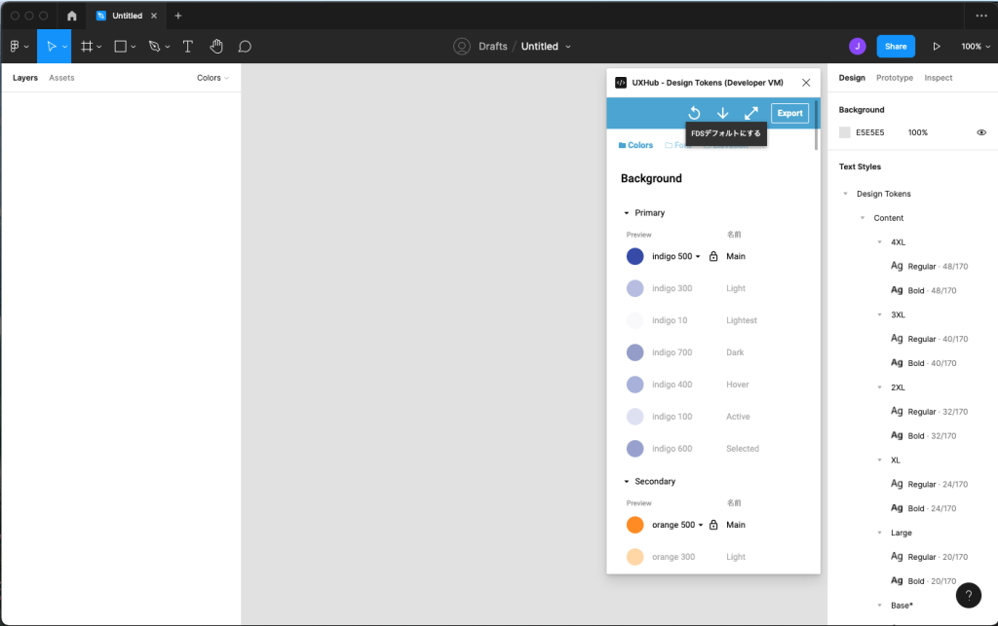This screenshot has width=998, height=626.
Task: Click the Share button
Action: click(895, 46)
